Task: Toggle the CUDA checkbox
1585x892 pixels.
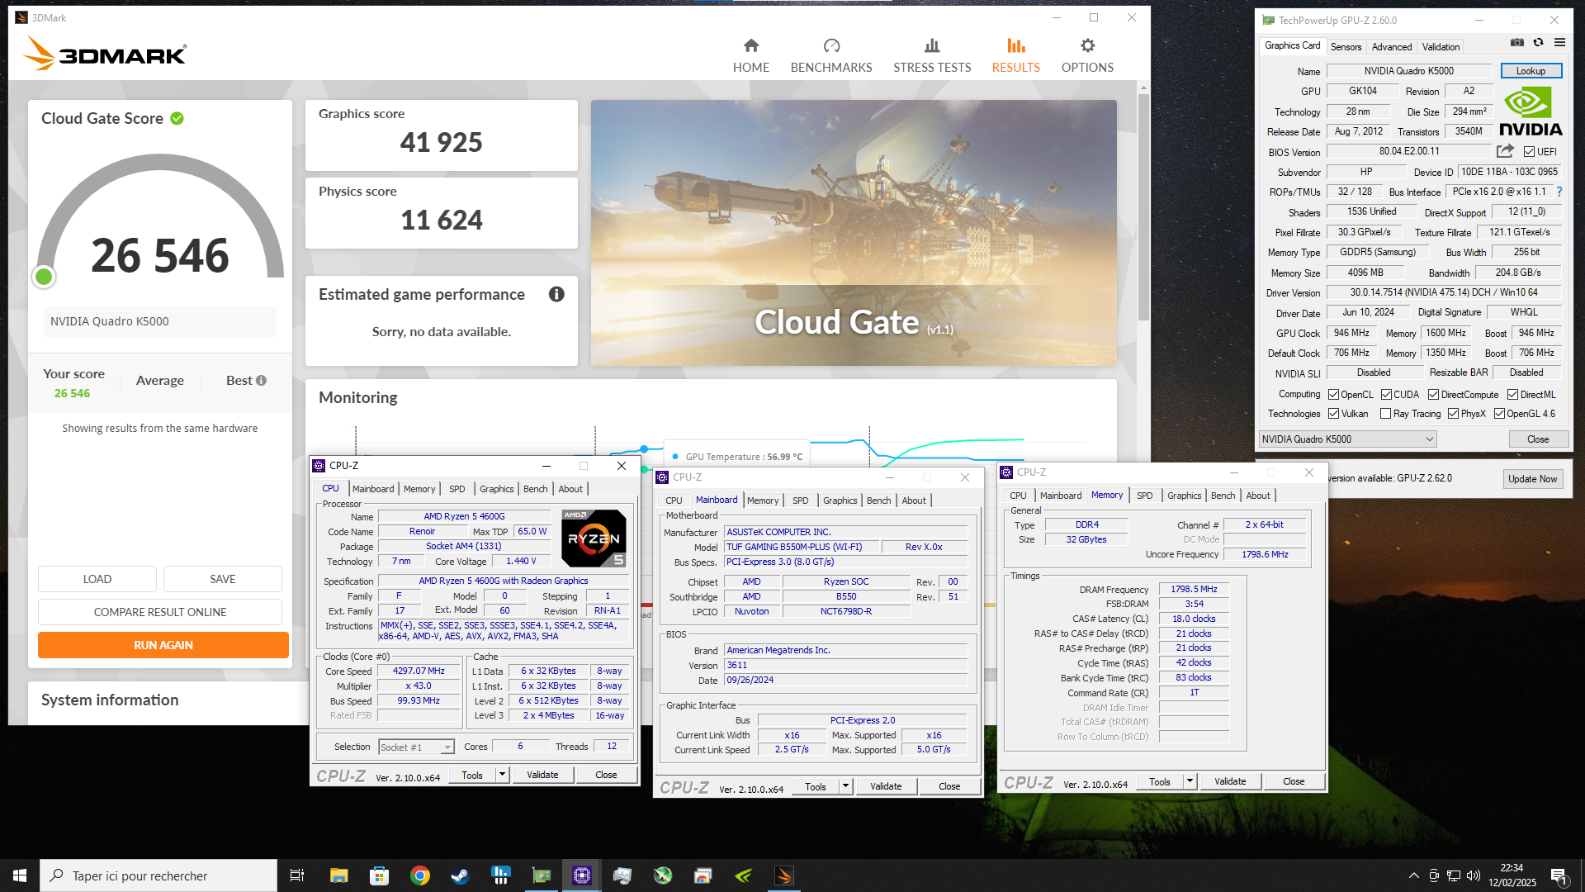Action: pyautogui.click(x=1386, y=395)
